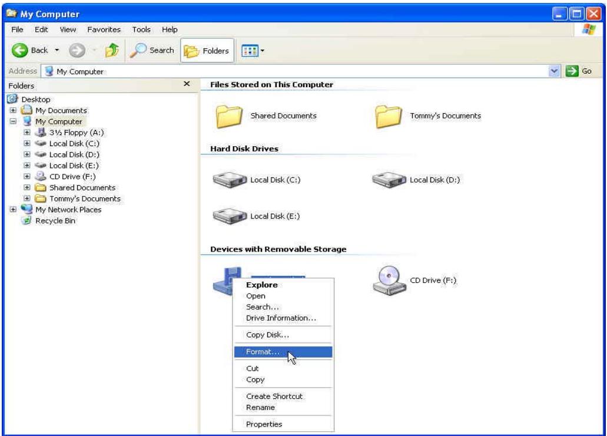Select Tommy's Documents folder icon in tree
The width and height of the screenshot is (607, 436).
[40, 199]
